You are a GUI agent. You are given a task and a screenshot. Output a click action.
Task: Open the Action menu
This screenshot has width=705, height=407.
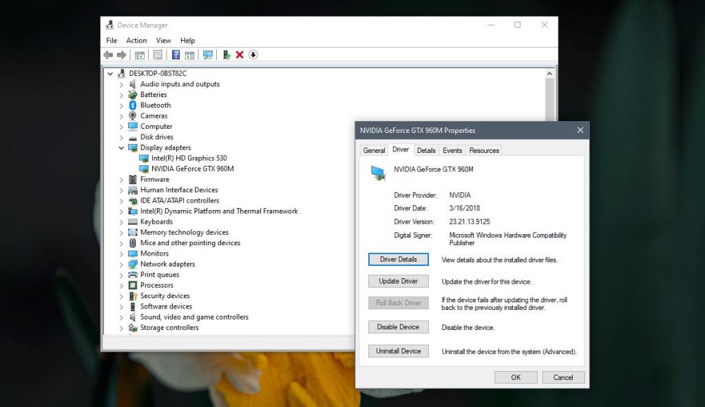[136, 40]
